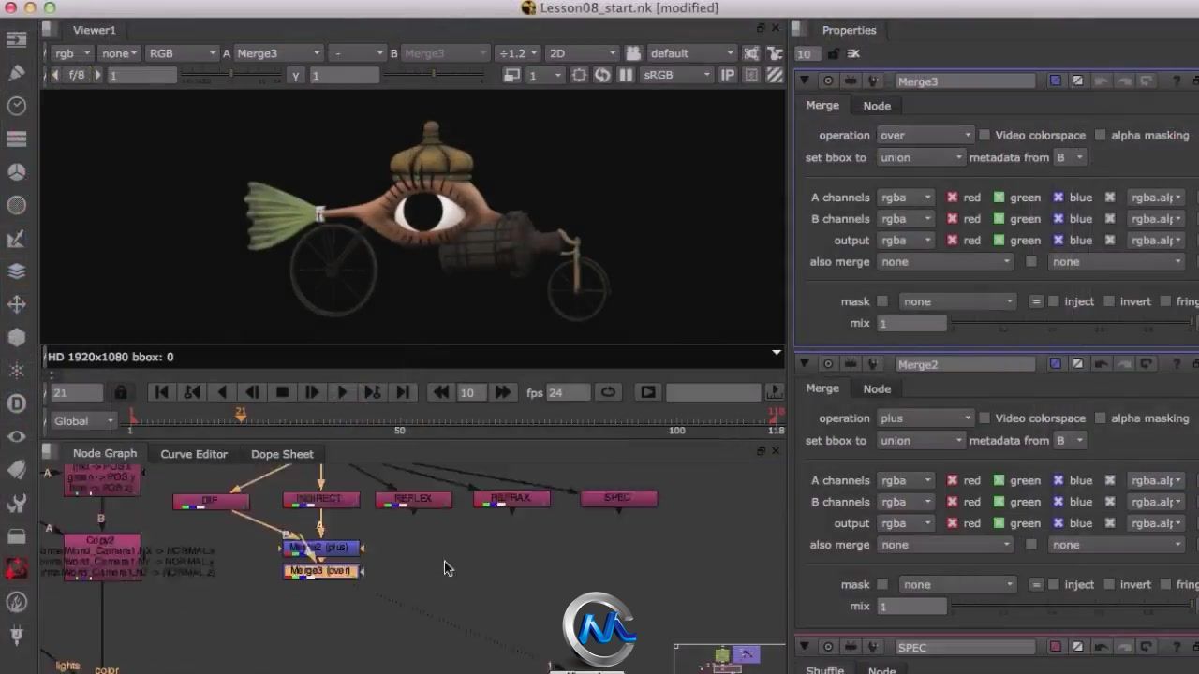Select the SPEC node in graph
Screen dimensions: 1199x674
click(618, 499)
